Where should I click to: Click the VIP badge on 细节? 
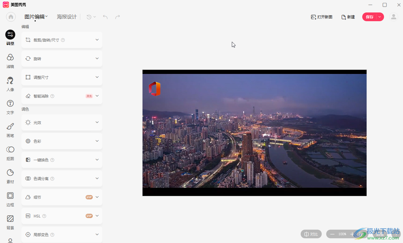coord(89,197)
